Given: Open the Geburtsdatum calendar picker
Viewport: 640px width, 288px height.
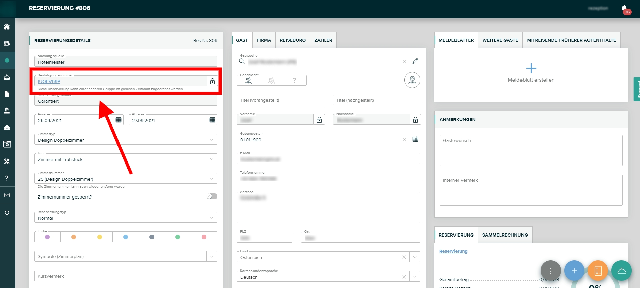Looking at the screenshot, I should (x=415, y=139).
